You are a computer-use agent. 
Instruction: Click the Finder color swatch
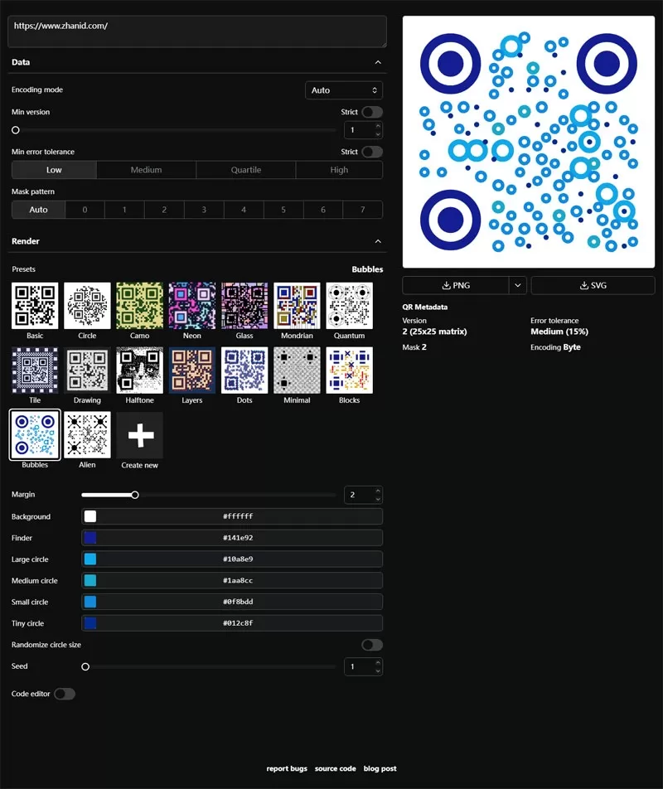(x=90, y=538)
